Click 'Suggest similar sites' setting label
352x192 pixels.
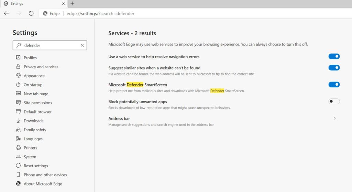tap(154, 68)
